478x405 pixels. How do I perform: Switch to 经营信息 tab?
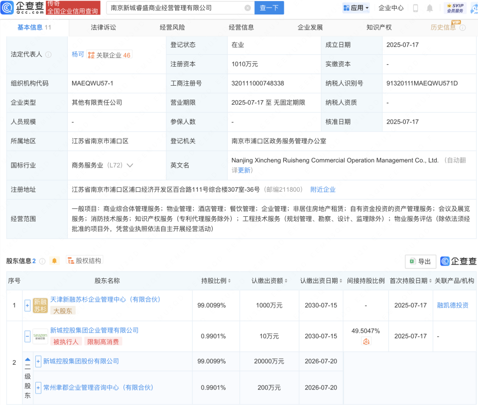point(241,27)
